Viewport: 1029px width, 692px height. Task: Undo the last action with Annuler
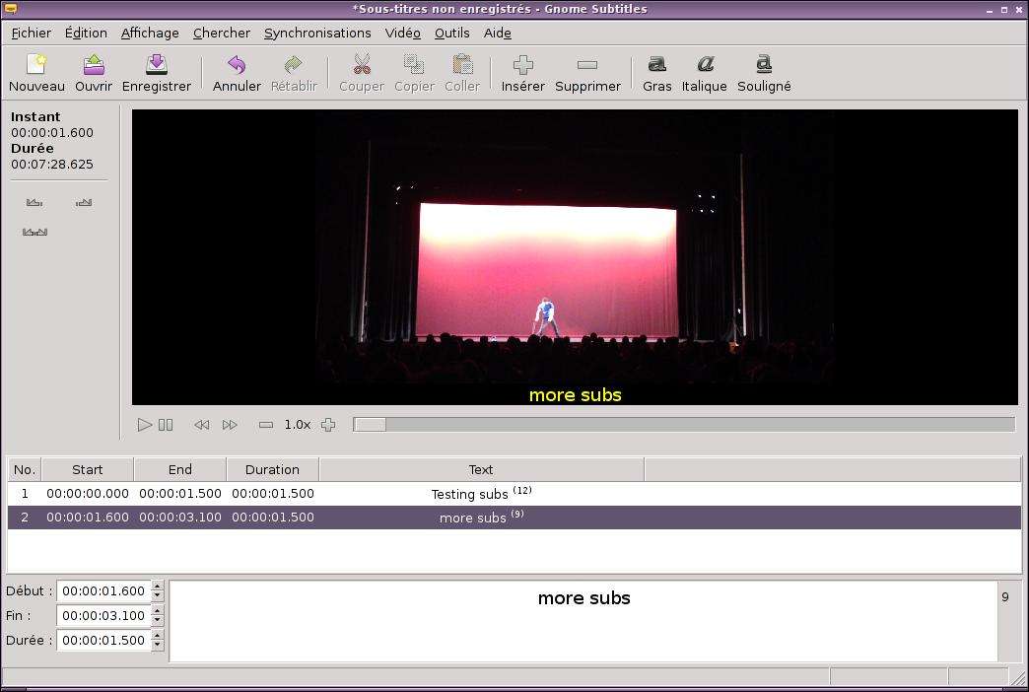(x=237, y=73)
